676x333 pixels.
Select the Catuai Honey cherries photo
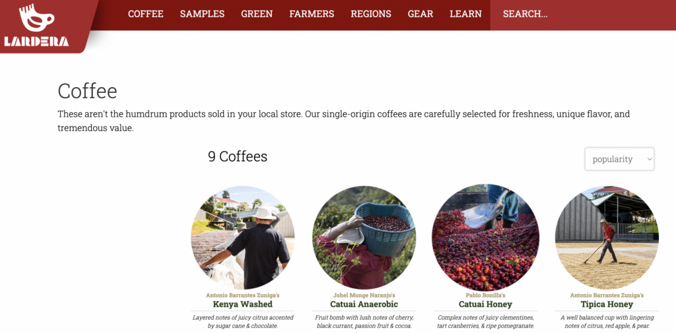point(485,237)
